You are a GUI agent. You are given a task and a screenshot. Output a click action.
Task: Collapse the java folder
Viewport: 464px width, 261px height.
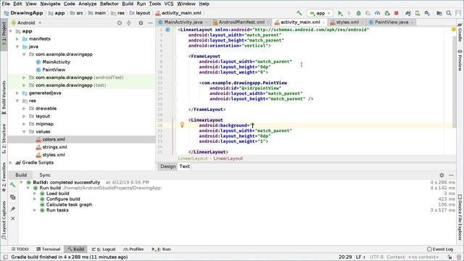tap(17, 46)
